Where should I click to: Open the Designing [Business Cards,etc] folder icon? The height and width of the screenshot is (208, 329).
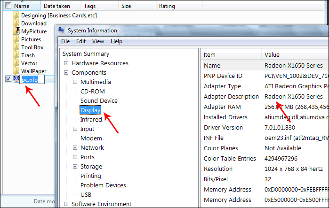tap(17, 15)
